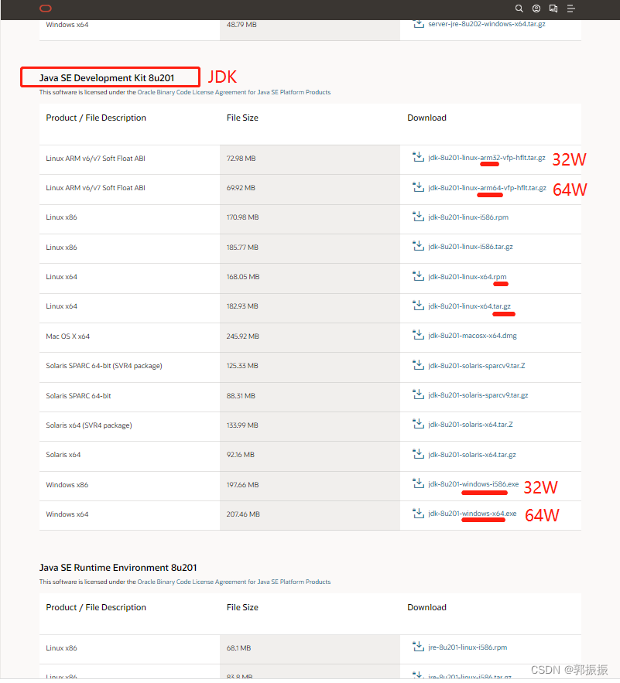Click download icon for jdk-8u201-linux-x64.tar.gz
620x683 pixels.
(418, 306)
